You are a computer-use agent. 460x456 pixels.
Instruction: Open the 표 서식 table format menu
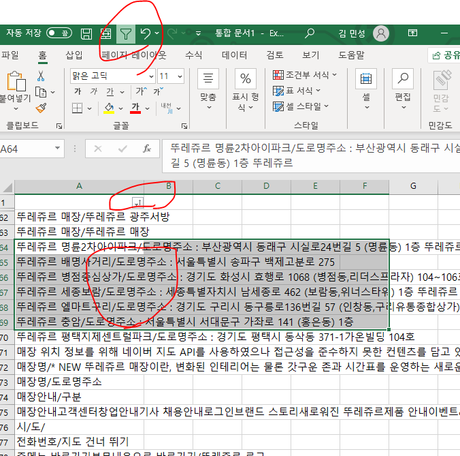click(296, 91)
